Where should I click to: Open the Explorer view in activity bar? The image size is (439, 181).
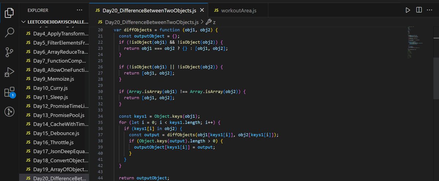coord(9,13)
